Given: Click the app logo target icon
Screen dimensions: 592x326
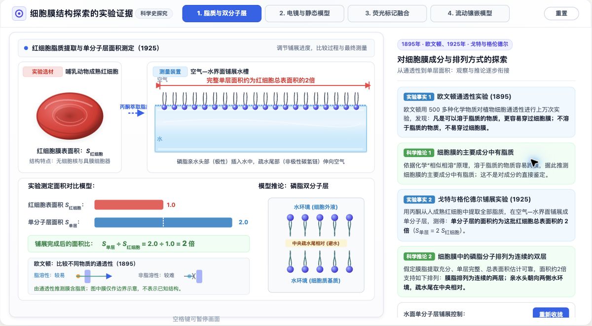Looking at the screenshot, I should click(19, 14).
